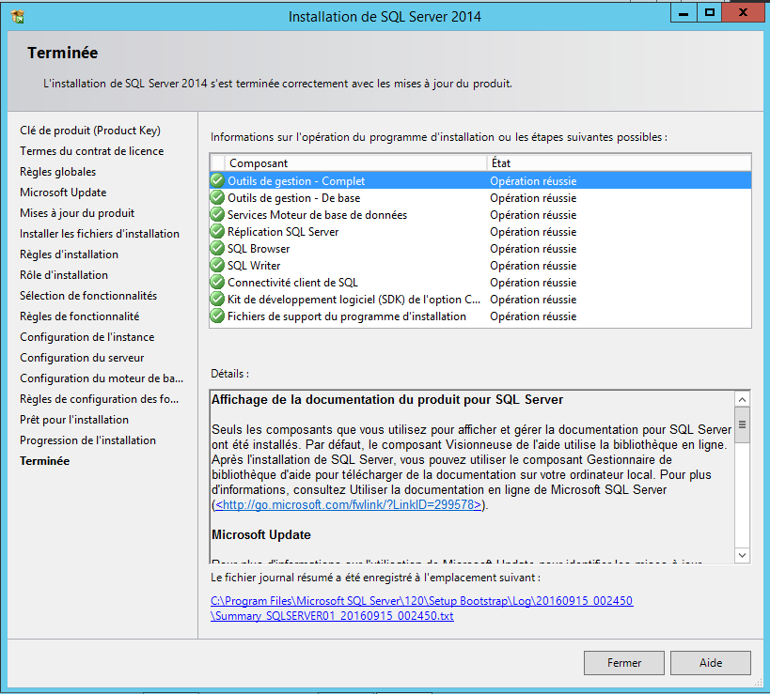Sort by the Composant column header
Viewport: 770px width, 694px height.
pos(355,162)
